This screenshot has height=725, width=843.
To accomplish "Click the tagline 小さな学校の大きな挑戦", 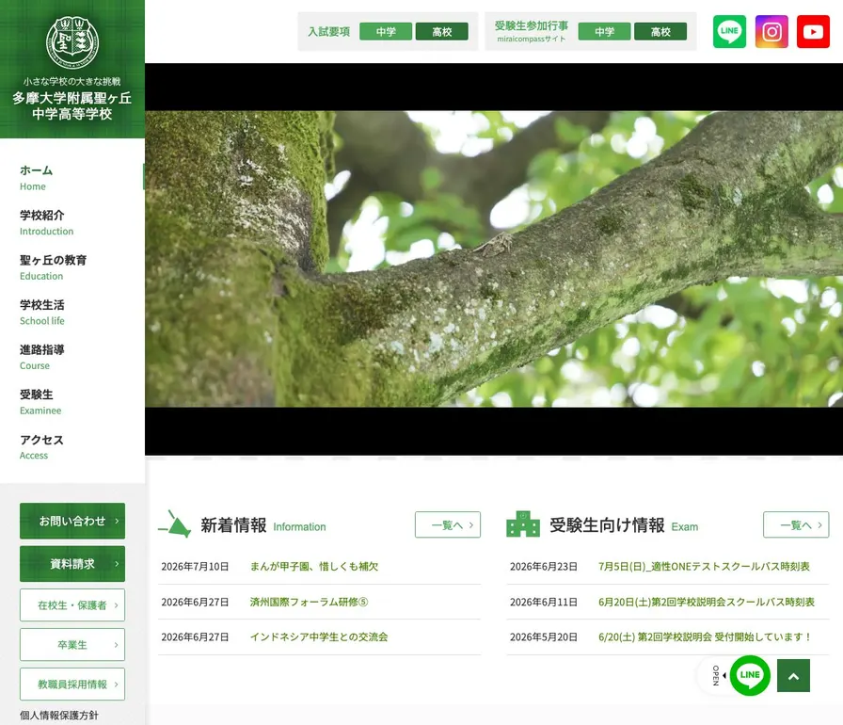I will point(72,81).
